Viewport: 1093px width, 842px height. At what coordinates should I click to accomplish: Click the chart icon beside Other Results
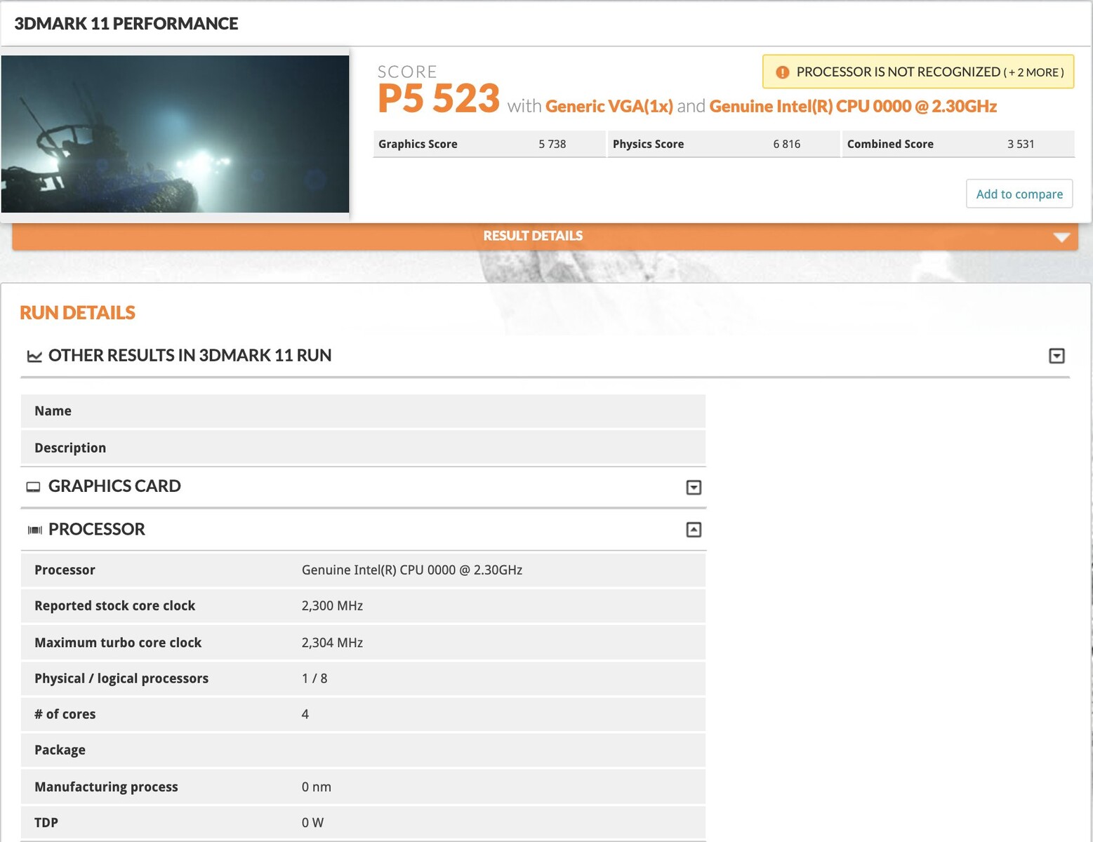point(34,356)
